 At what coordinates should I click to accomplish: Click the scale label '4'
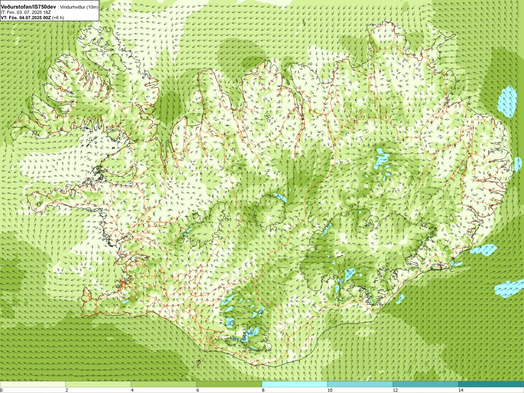pyautogui.click(x=132, y=390)
